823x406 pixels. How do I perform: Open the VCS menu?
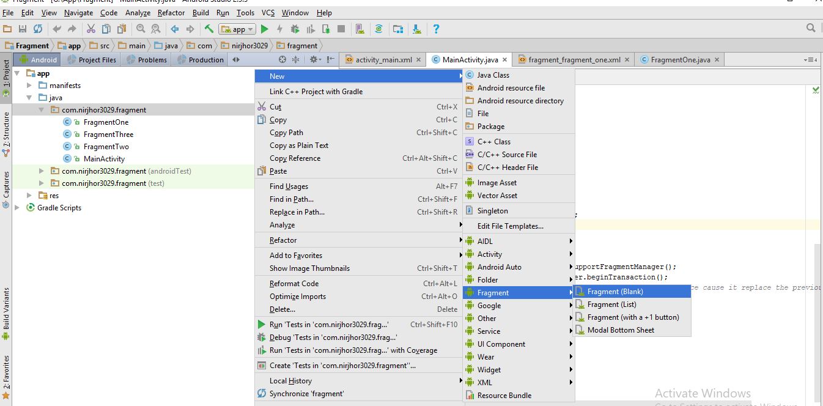coord(268,12)
